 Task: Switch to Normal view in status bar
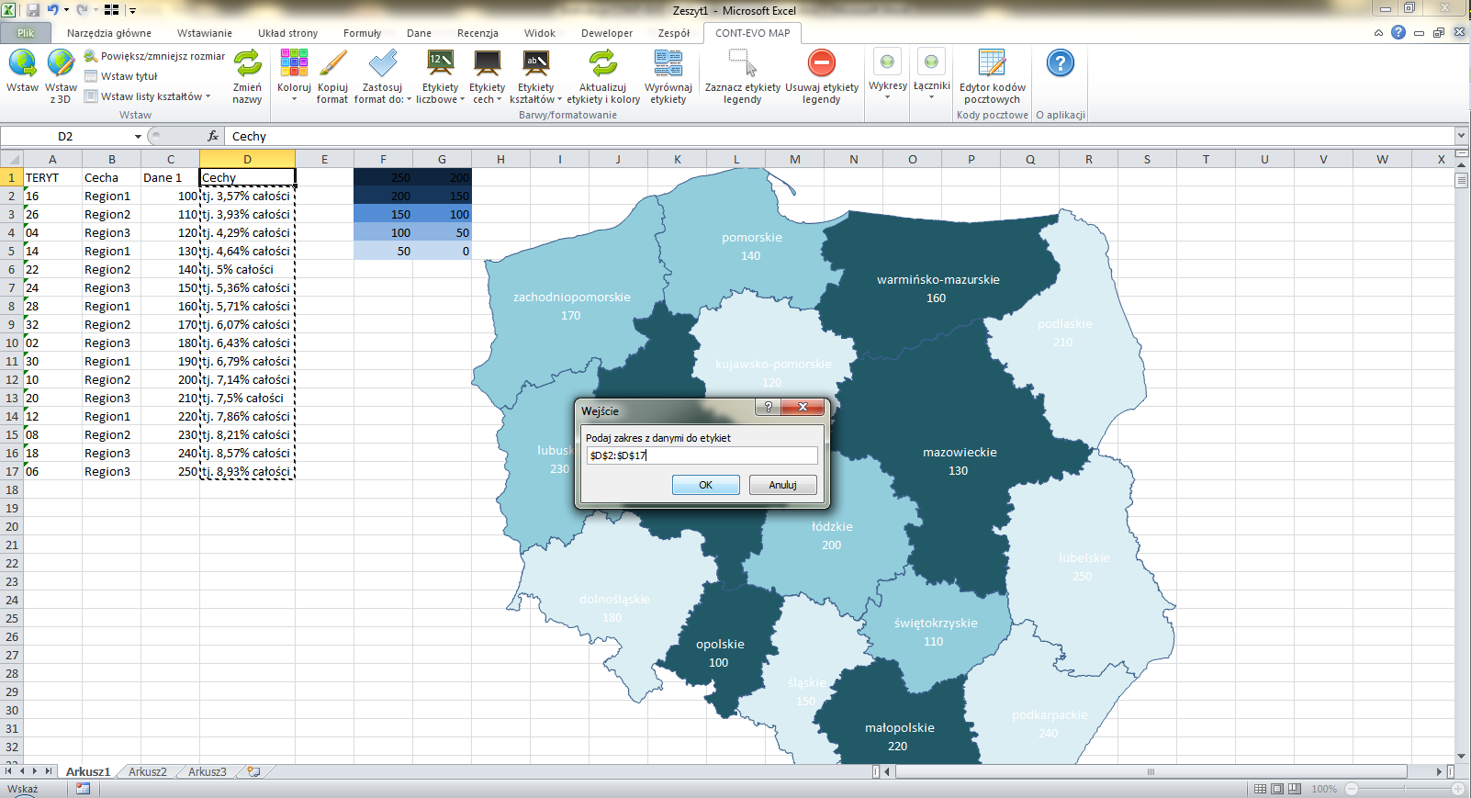click(1261, 789)
